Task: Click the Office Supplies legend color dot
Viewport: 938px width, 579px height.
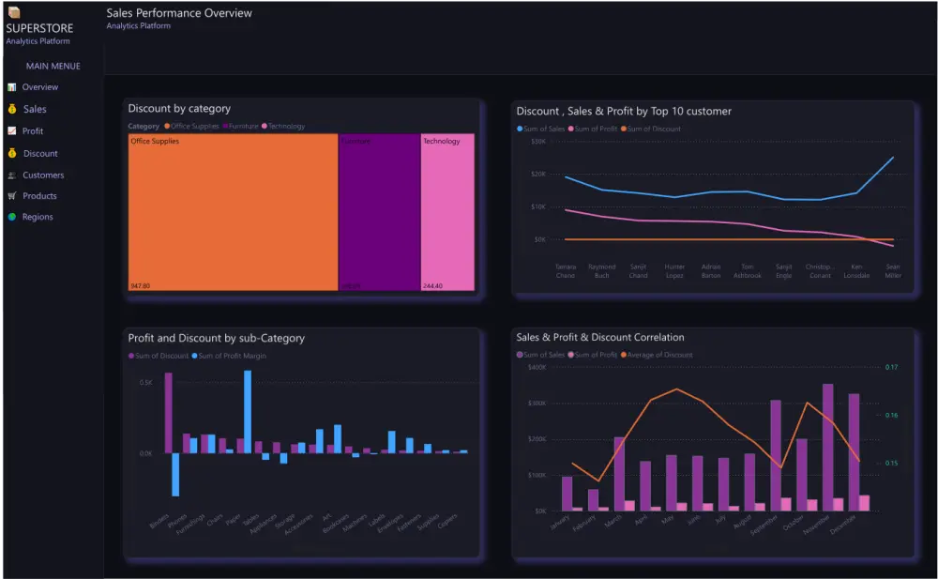Action: point(167,127)
